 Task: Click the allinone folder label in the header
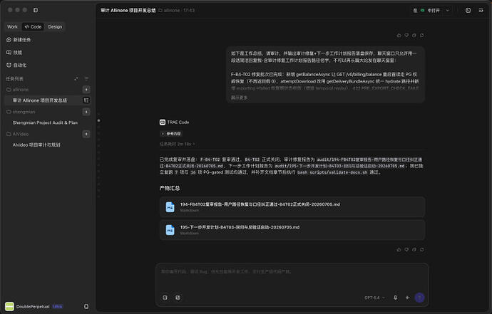click(169, 11)
